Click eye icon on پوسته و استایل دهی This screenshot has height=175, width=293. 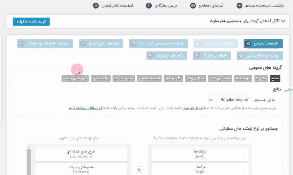click(x=241, y=56)
